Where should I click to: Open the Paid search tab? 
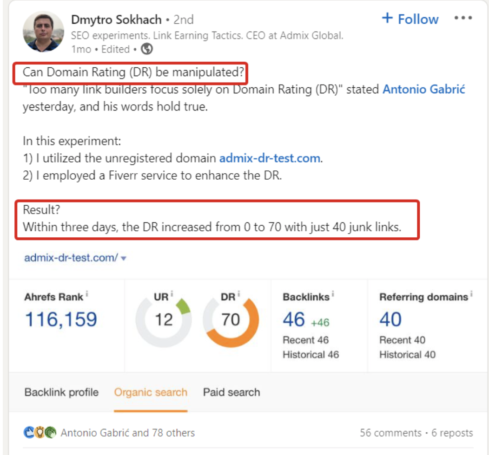(x=231, y=392)
